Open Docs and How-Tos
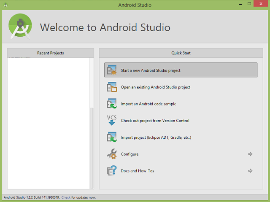Screen dimensions: 270x202 pos(181,171)
